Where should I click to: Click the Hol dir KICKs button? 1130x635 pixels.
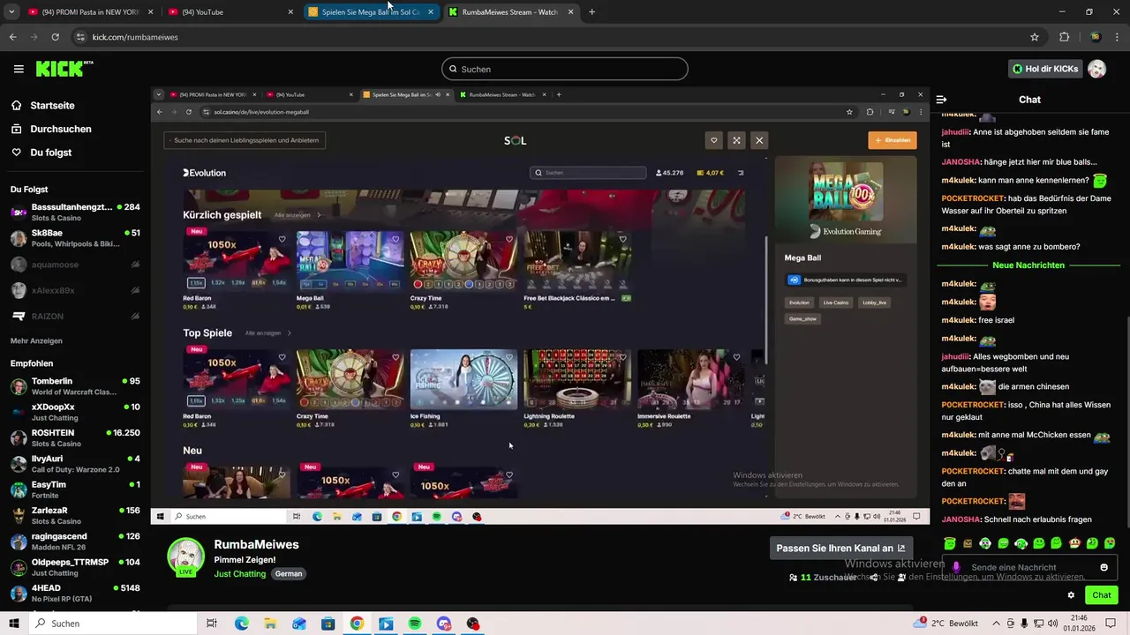[x=1045, y=69]
